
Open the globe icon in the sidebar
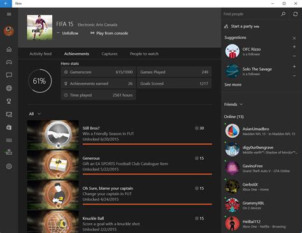(x=9, y=88)
